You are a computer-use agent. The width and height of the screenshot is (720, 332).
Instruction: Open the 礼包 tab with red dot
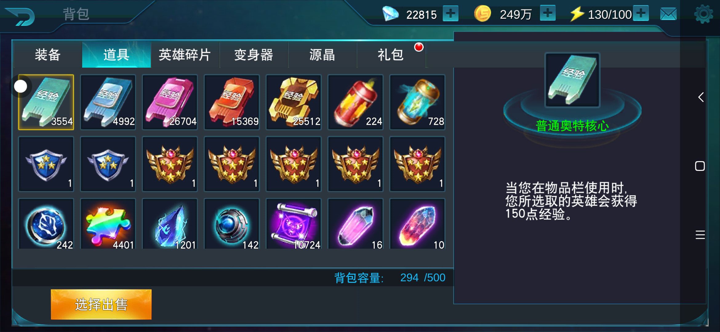point(391,55)
